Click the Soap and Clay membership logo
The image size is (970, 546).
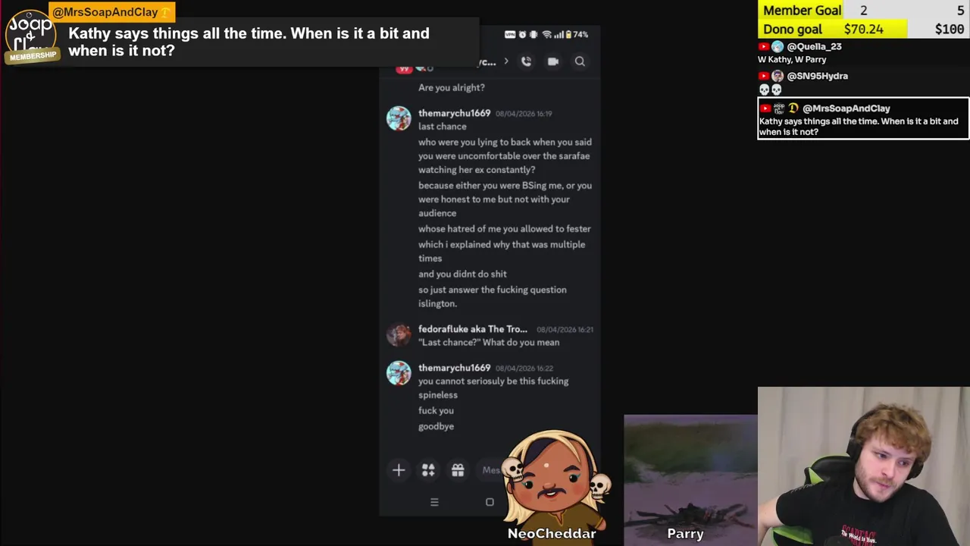(30, 36)
